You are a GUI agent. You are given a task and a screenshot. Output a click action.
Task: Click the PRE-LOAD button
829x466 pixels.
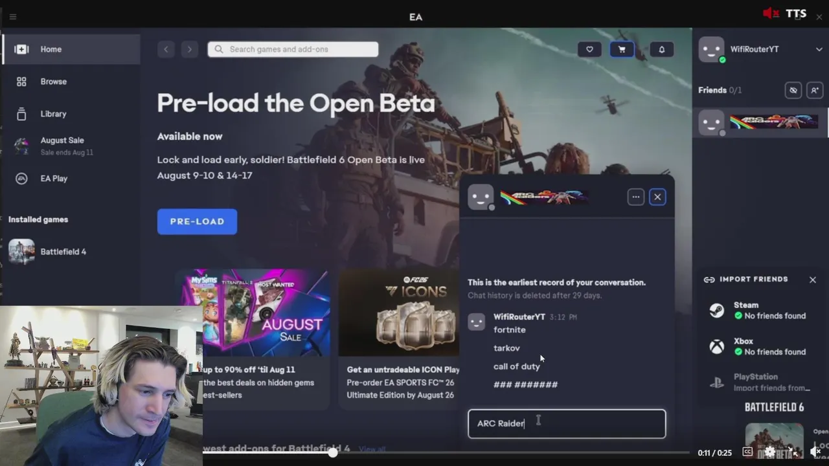pos(197,221)
